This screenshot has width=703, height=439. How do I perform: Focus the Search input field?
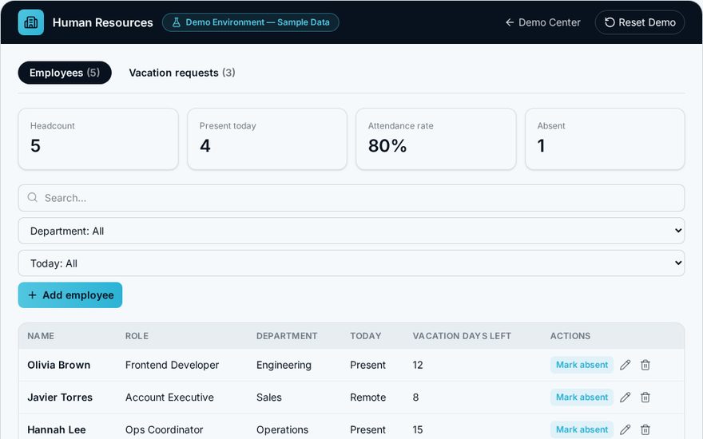click(351, 198)
